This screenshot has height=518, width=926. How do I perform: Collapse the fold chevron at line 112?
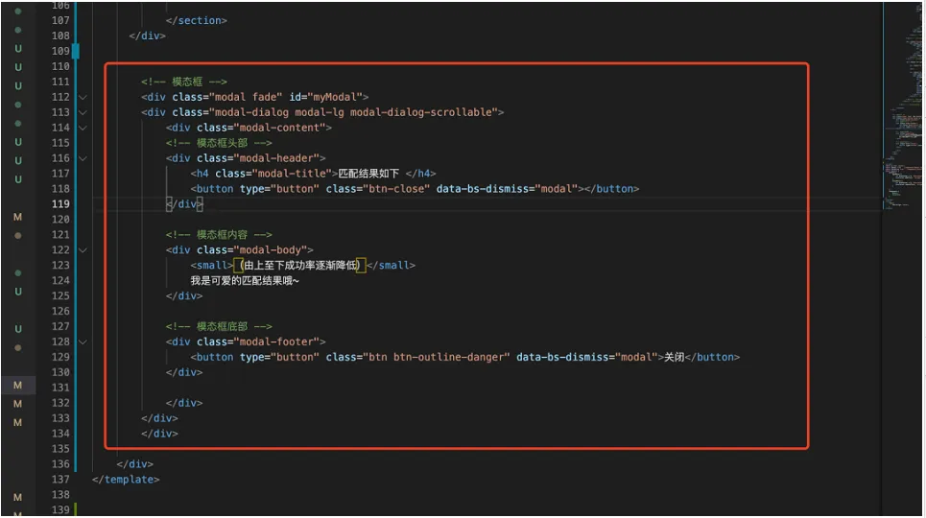tap(83, 97)
